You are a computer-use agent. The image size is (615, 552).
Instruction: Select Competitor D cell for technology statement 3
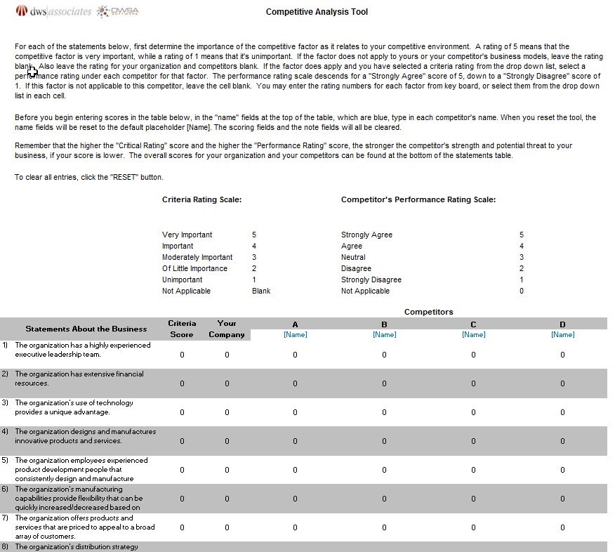(563, 412)
